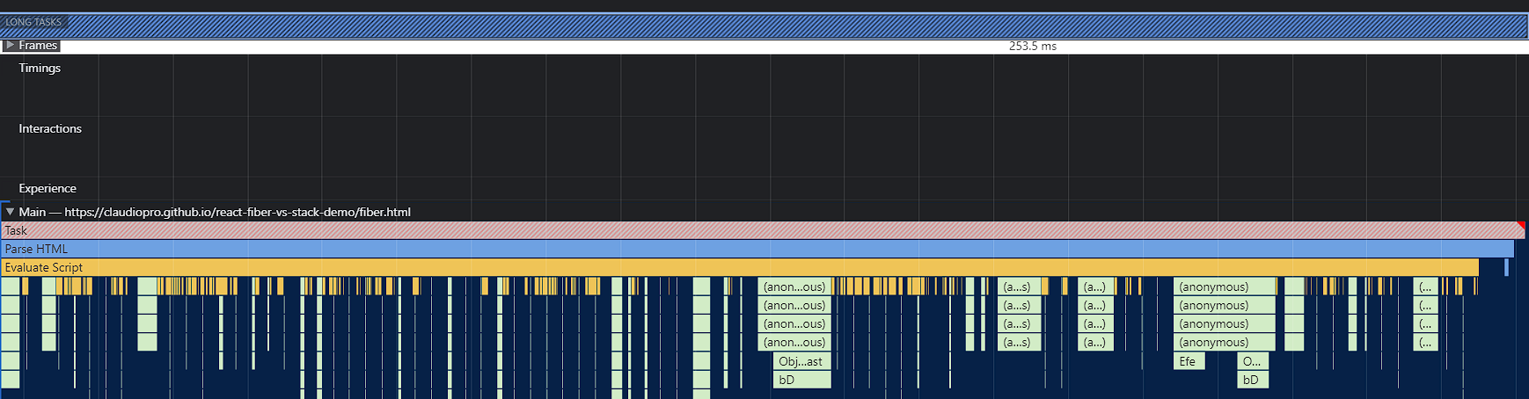Select the bD block beneath Obj...ast

coord(801,380)
